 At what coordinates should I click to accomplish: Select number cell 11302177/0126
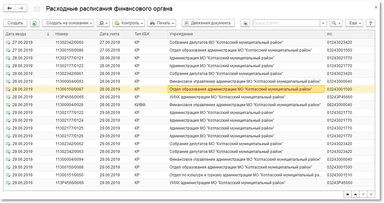click(76, 136)
